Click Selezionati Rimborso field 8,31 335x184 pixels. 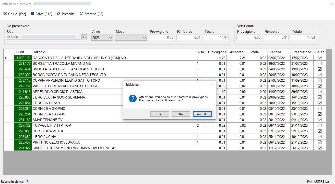click(276, 37)
